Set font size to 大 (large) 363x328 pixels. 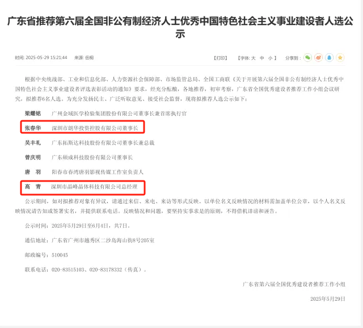tap(254, 58)
